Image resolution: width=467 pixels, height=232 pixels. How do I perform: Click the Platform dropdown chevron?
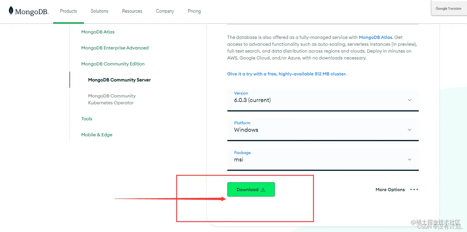pyautogui.click(x=410, y=130)
